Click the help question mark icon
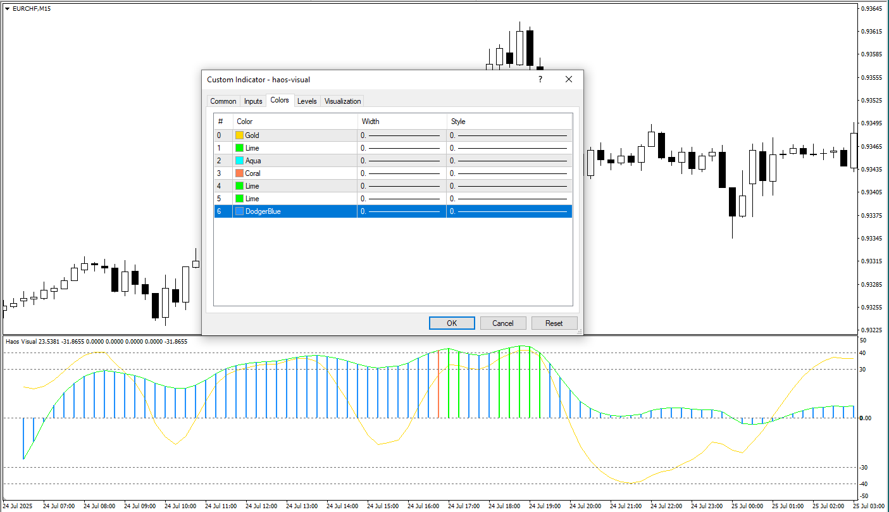Image resolution: width=889 pixels, height=512 pixels. click(540, 79)
